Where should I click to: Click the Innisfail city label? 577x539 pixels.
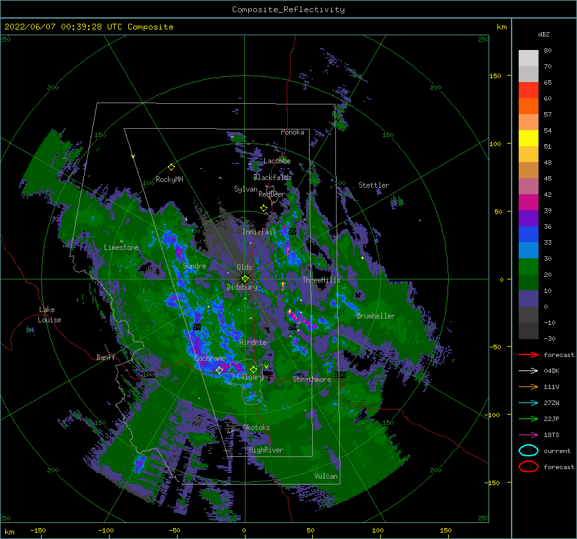[x=259, y=232]
